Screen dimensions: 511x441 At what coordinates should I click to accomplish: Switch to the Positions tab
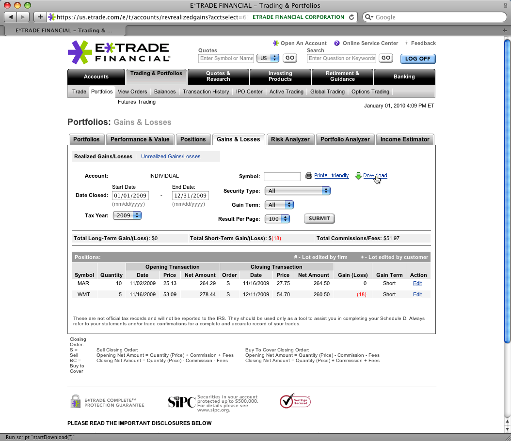click(193, 139)
